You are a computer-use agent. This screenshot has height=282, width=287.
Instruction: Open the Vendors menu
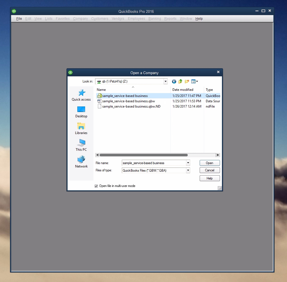118,19
